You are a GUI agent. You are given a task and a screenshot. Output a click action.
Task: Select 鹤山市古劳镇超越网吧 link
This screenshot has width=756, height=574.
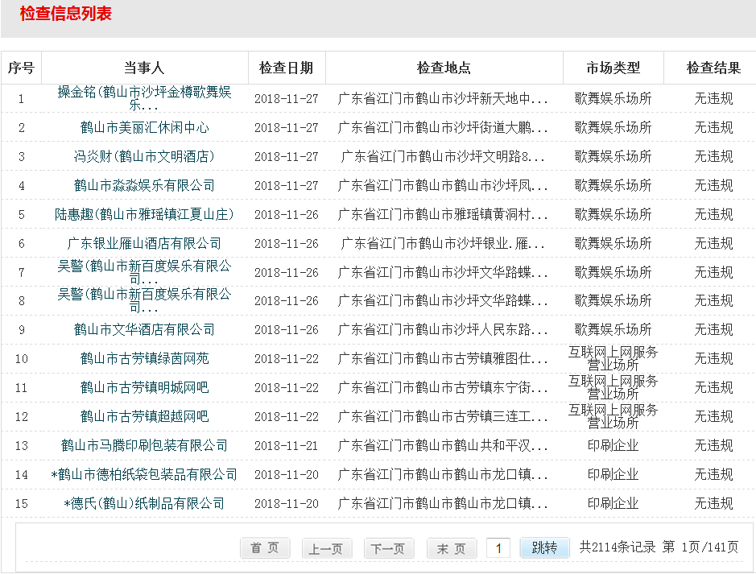click(144, 416)
